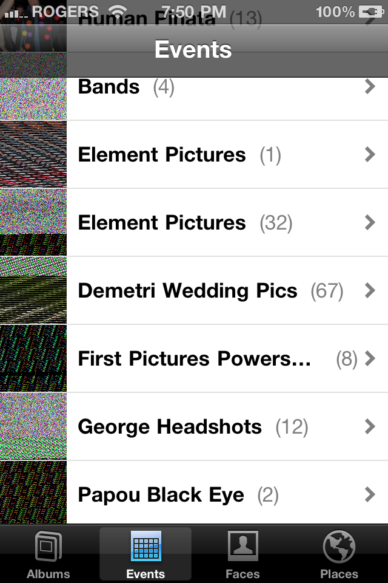Image resolution: width=388 pixels, height=583 pixels.
Task: Click the Demetri Wedding Pics thumbnail
Action: [33, 290]
